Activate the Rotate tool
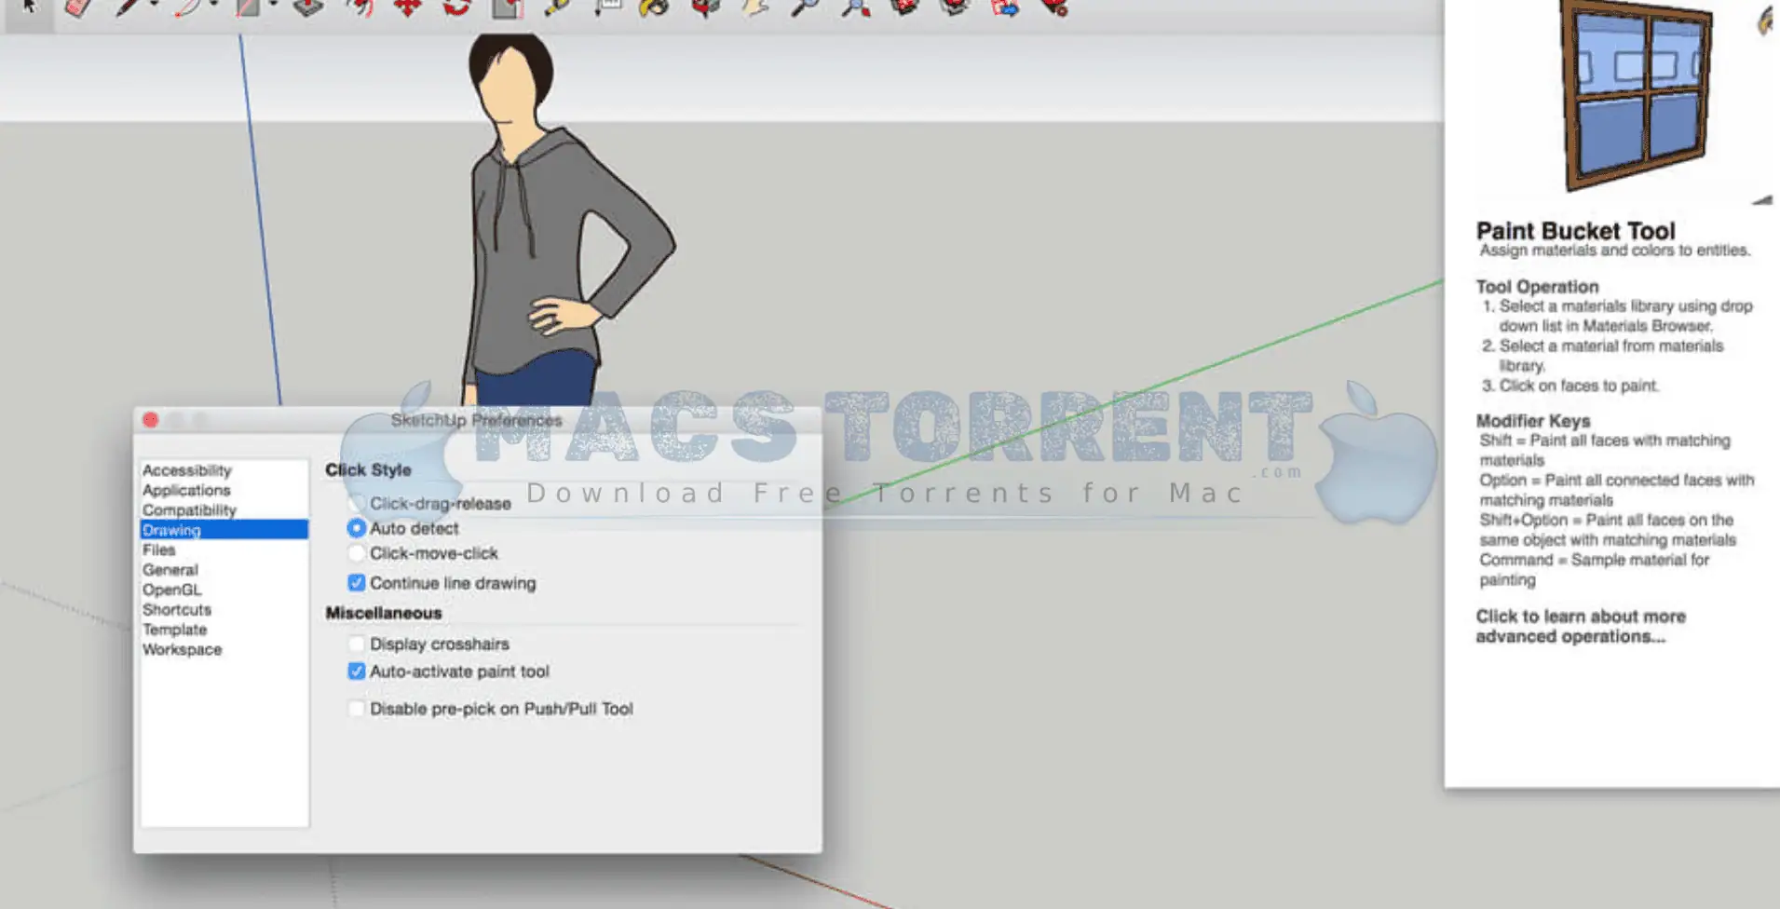 tap(456, 7)
